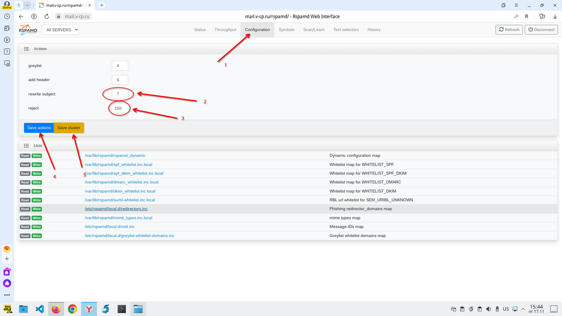Open Visual Studio Code from taskbar

[40, 309]
